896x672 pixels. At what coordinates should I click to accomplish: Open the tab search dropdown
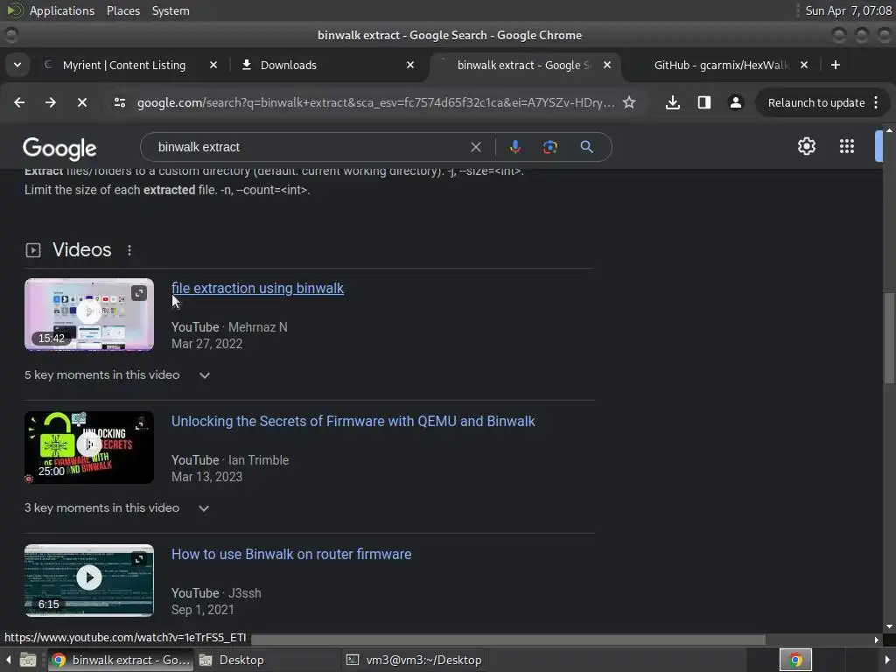pyautogui.click(x=17, y=65)
